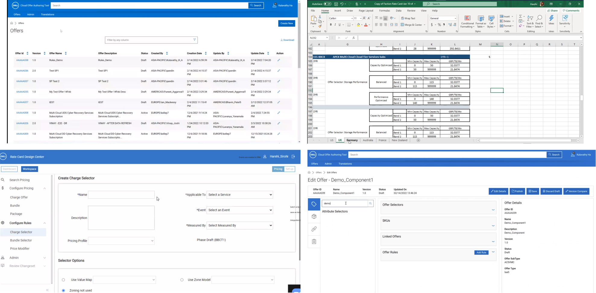Toggle the AutoSave switch in Excel
The width and height of the screenshot is (596, 293).
click(327, 4)
